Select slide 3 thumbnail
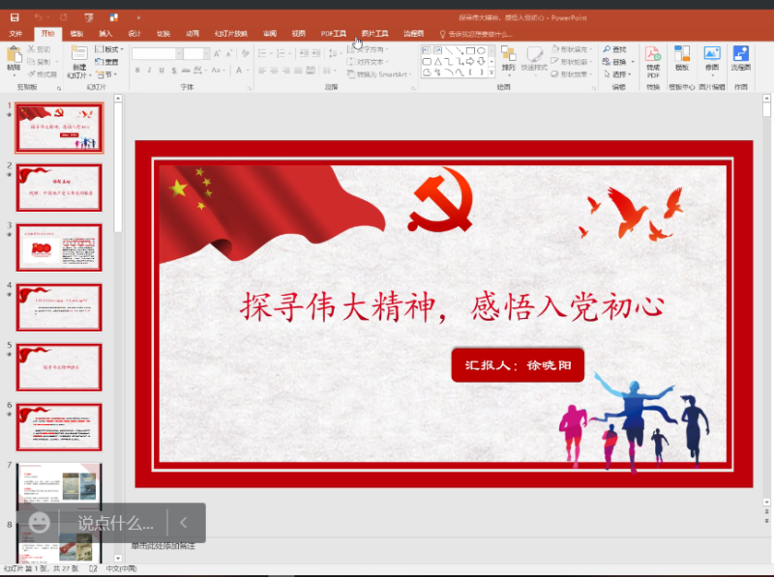This screenshot has width=774, height=577. (59, 247)
